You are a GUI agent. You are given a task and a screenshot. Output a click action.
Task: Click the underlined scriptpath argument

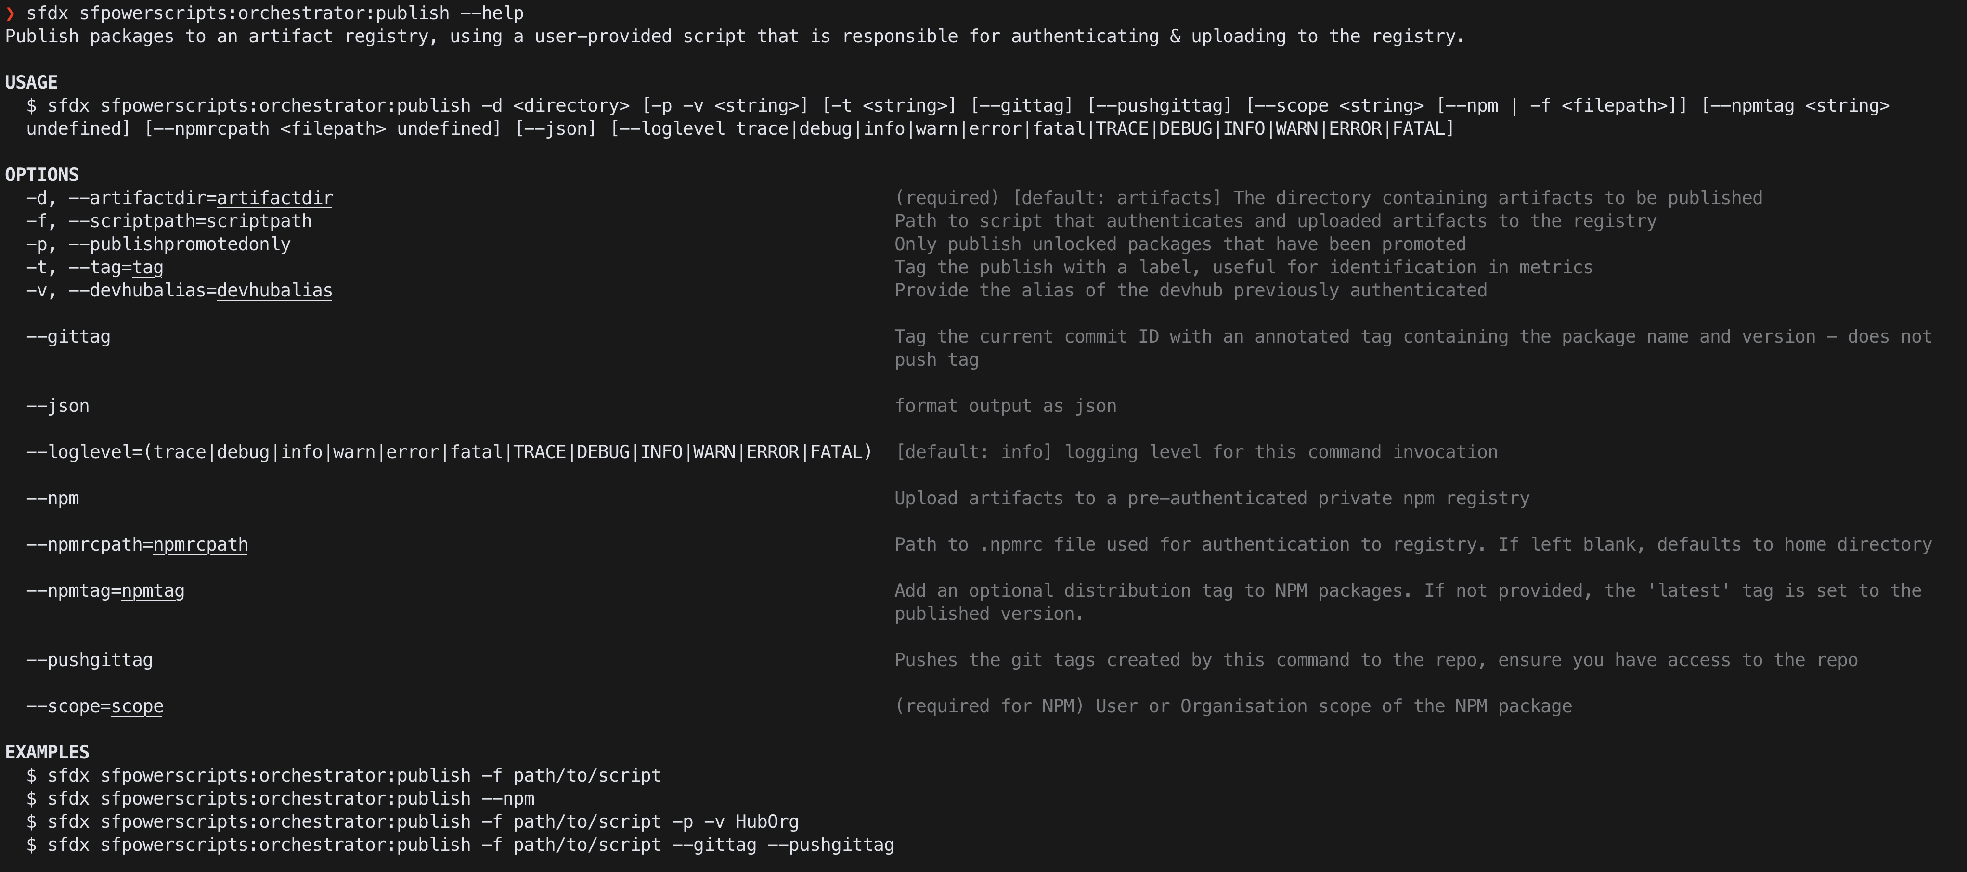[x=258, y=221]
